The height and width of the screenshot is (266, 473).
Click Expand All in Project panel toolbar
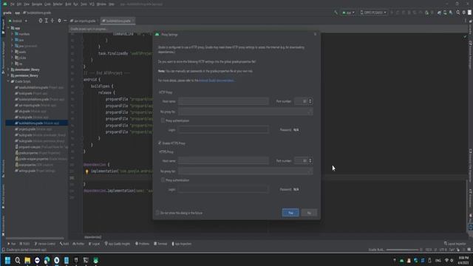coord(46,21)
